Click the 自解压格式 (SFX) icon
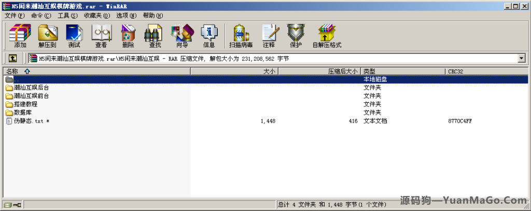 coord(327,35)
